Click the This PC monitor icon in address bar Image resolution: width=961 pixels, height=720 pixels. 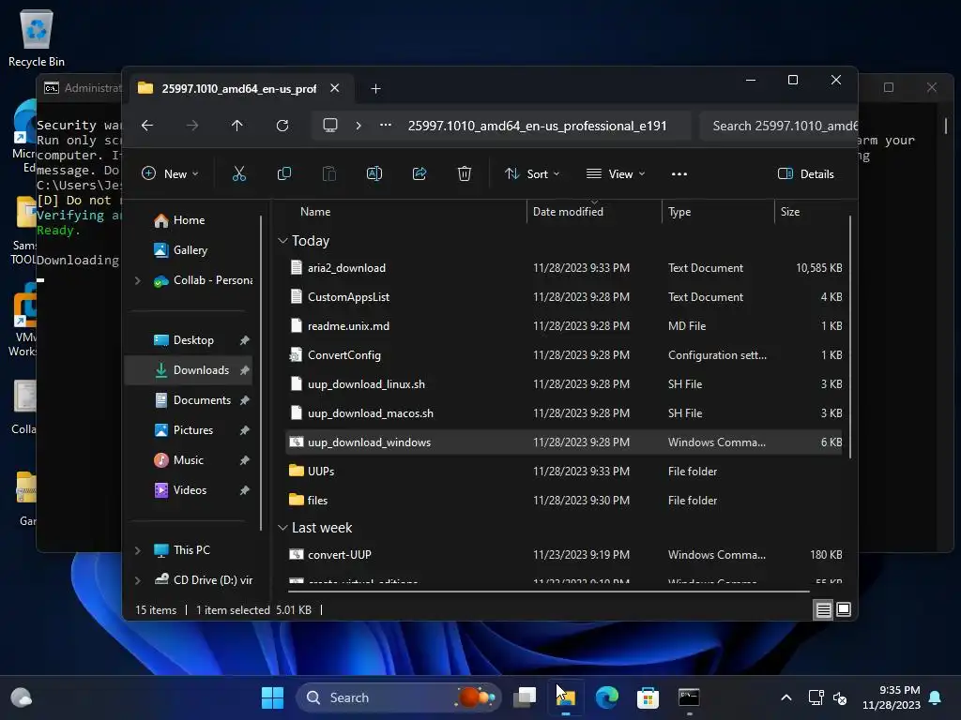(330, 126)
